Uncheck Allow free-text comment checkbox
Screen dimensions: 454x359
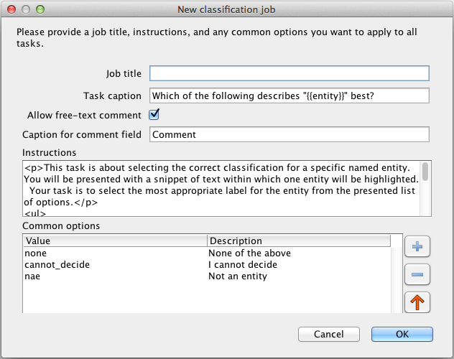coord(154,115)
